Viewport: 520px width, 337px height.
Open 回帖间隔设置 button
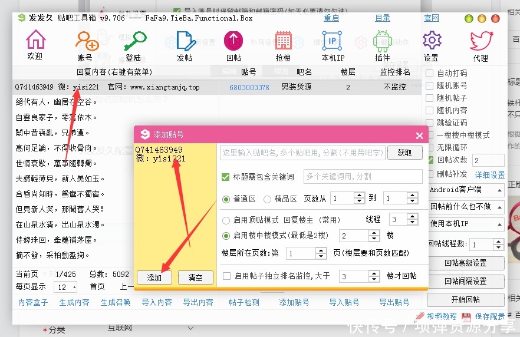[x=466, y=282]
